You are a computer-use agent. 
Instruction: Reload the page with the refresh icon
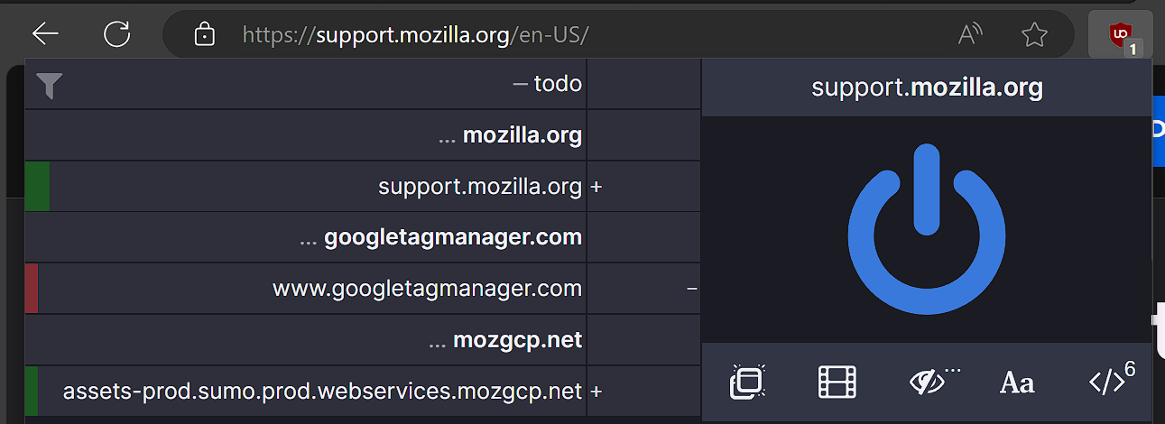(117, 35)
